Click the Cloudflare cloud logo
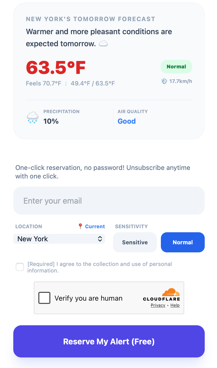The height and width of the screenshot is (368, 217). pos(171,292)
